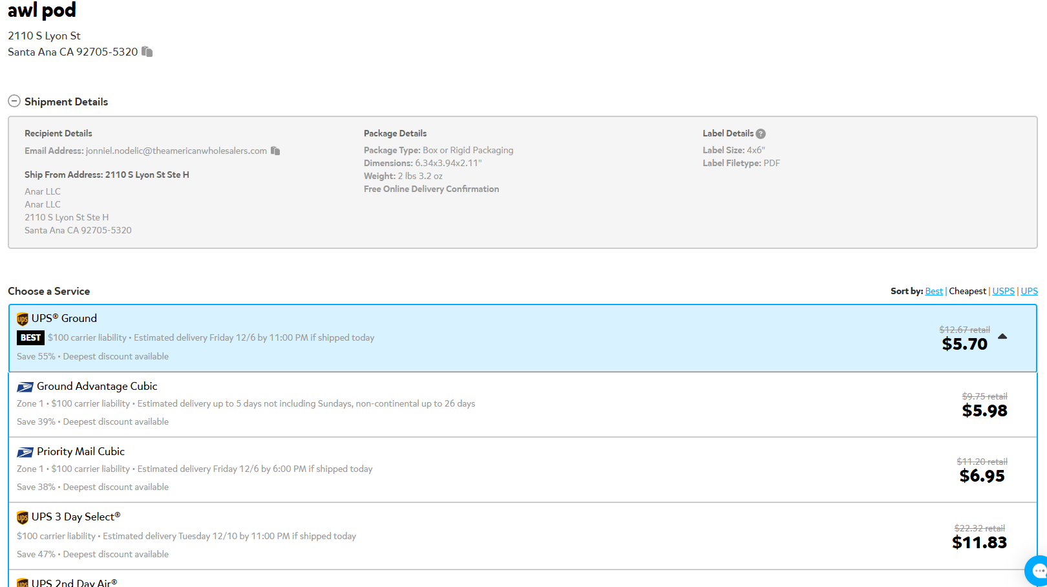Screen dimensions: 1047x587
Task: Click the $5.98 Ground Advantage Cubic price
Action: (x=984, y=411)
